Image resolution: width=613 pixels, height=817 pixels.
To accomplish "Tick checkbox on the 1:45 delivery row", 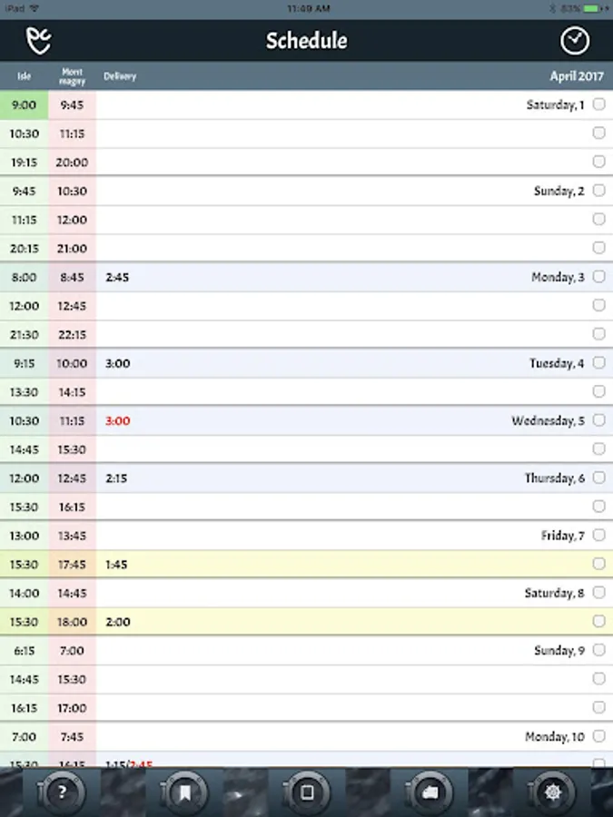I will coord(599,564).
